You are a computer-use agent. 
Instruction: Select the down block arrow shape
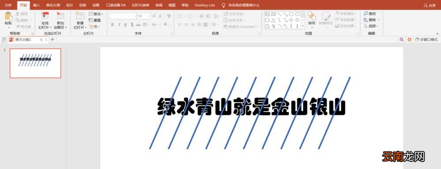(x=297, y=20)
